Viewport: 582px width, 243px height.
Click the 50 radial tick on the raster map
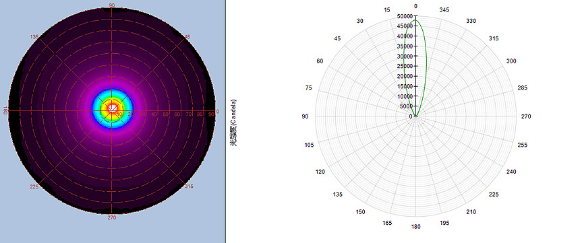point(165,114)
